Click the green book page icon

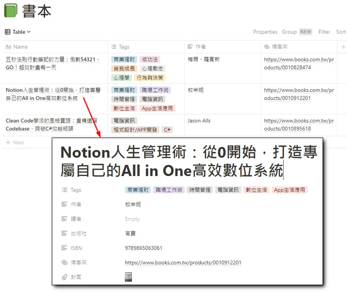[x=11, y=10]
